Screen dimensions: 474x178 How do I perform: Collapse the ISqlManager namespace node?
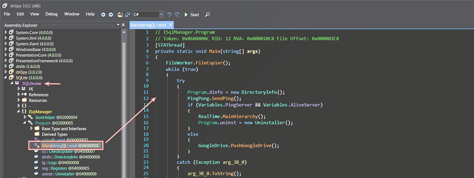tap(18, 112)
